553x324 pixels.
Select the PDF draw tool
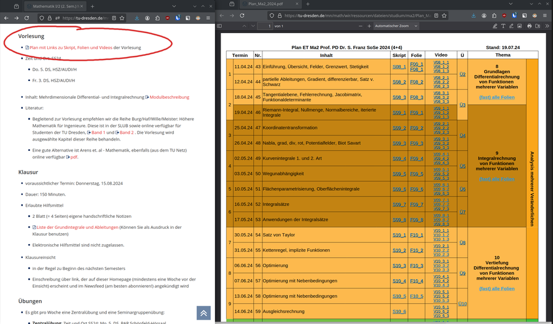511,26
